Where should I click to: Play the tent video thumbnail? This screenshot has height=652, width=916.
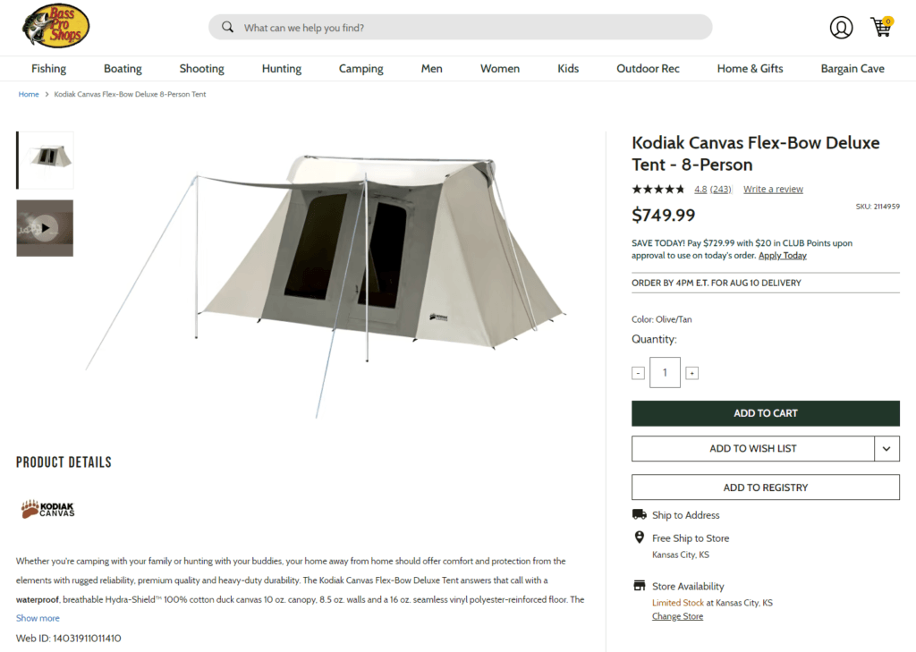click(x=44, y=227)
